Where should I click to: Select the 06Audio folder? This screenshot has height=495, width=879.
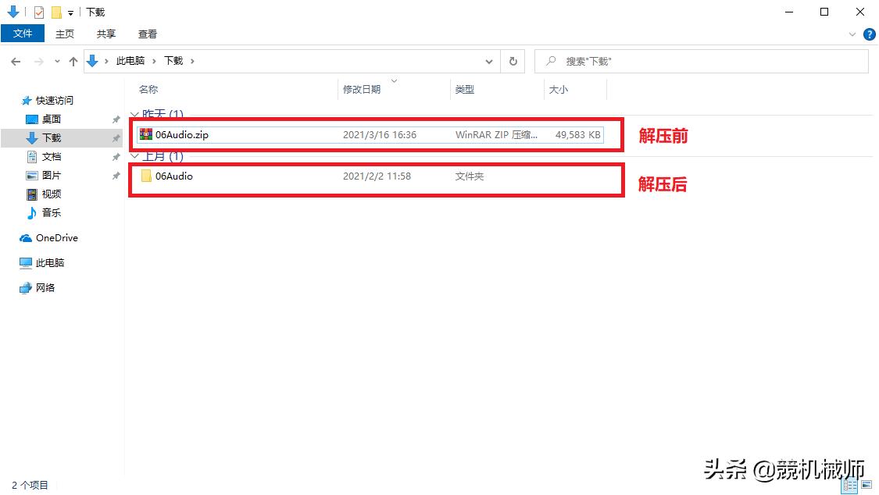coord(370,176)
